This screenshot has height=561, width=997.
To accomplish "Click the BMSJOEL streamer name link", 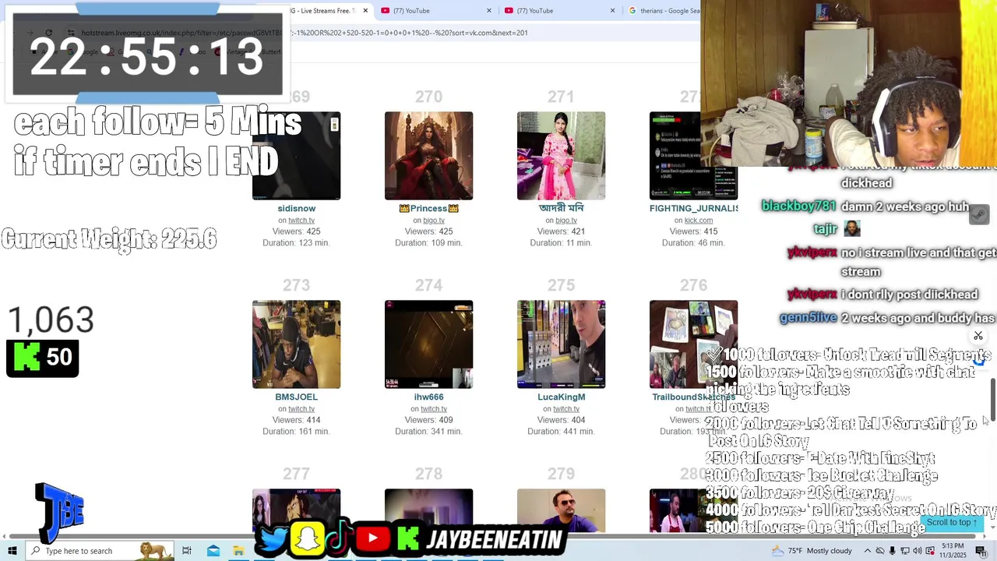I will (296, 397).
